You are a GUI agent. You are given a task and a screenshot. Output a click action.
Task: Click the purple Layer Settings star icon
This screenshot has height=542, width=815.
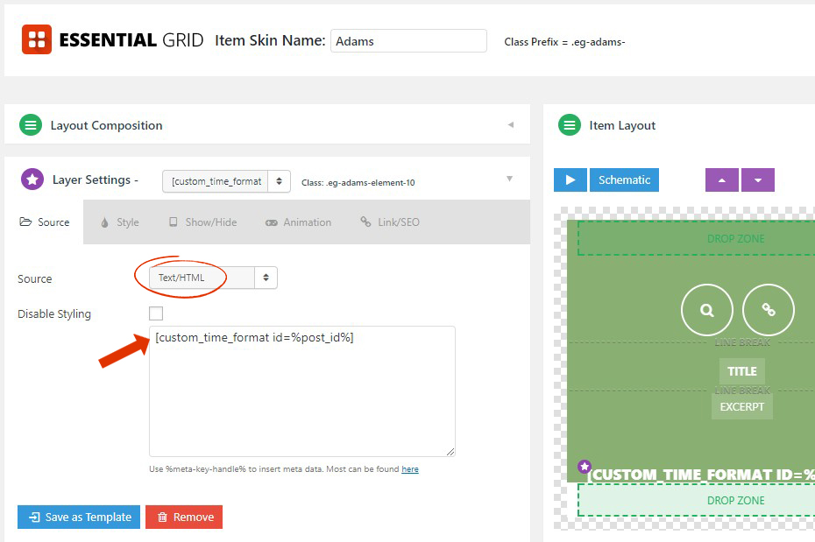[x=32, y=179]
